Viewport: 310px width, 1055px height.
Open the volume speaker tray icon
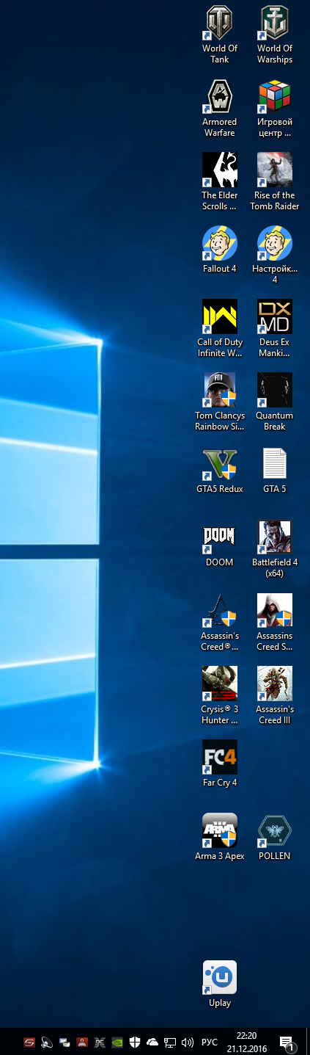[x=188, y=1042]
